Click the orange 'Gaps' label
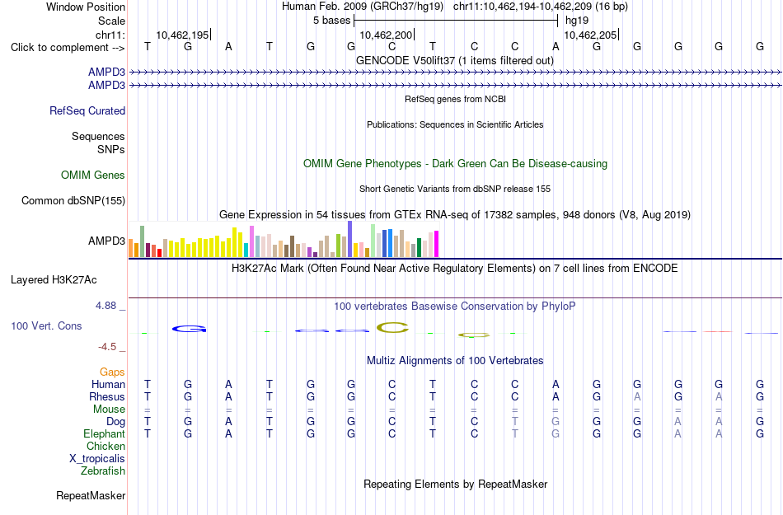Screen dimensions: 783x515 point(112,372)
